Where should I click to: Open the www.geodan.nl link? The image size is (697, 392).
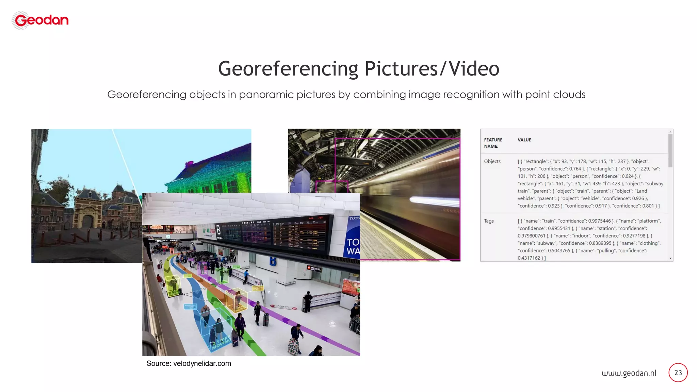(x=629, y=373)
